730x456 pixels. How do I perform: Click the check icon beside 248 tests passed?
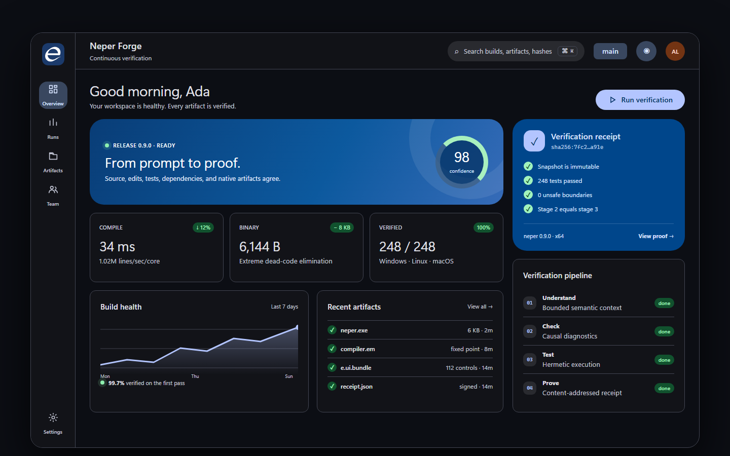[528, 180]
